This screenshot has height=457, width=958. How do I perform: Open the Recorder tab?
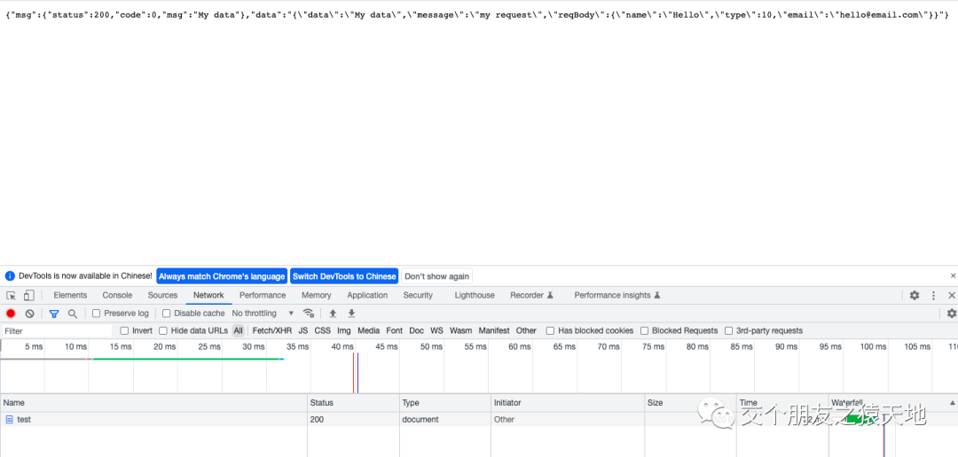pyautogui.click(x=531, y=295)
